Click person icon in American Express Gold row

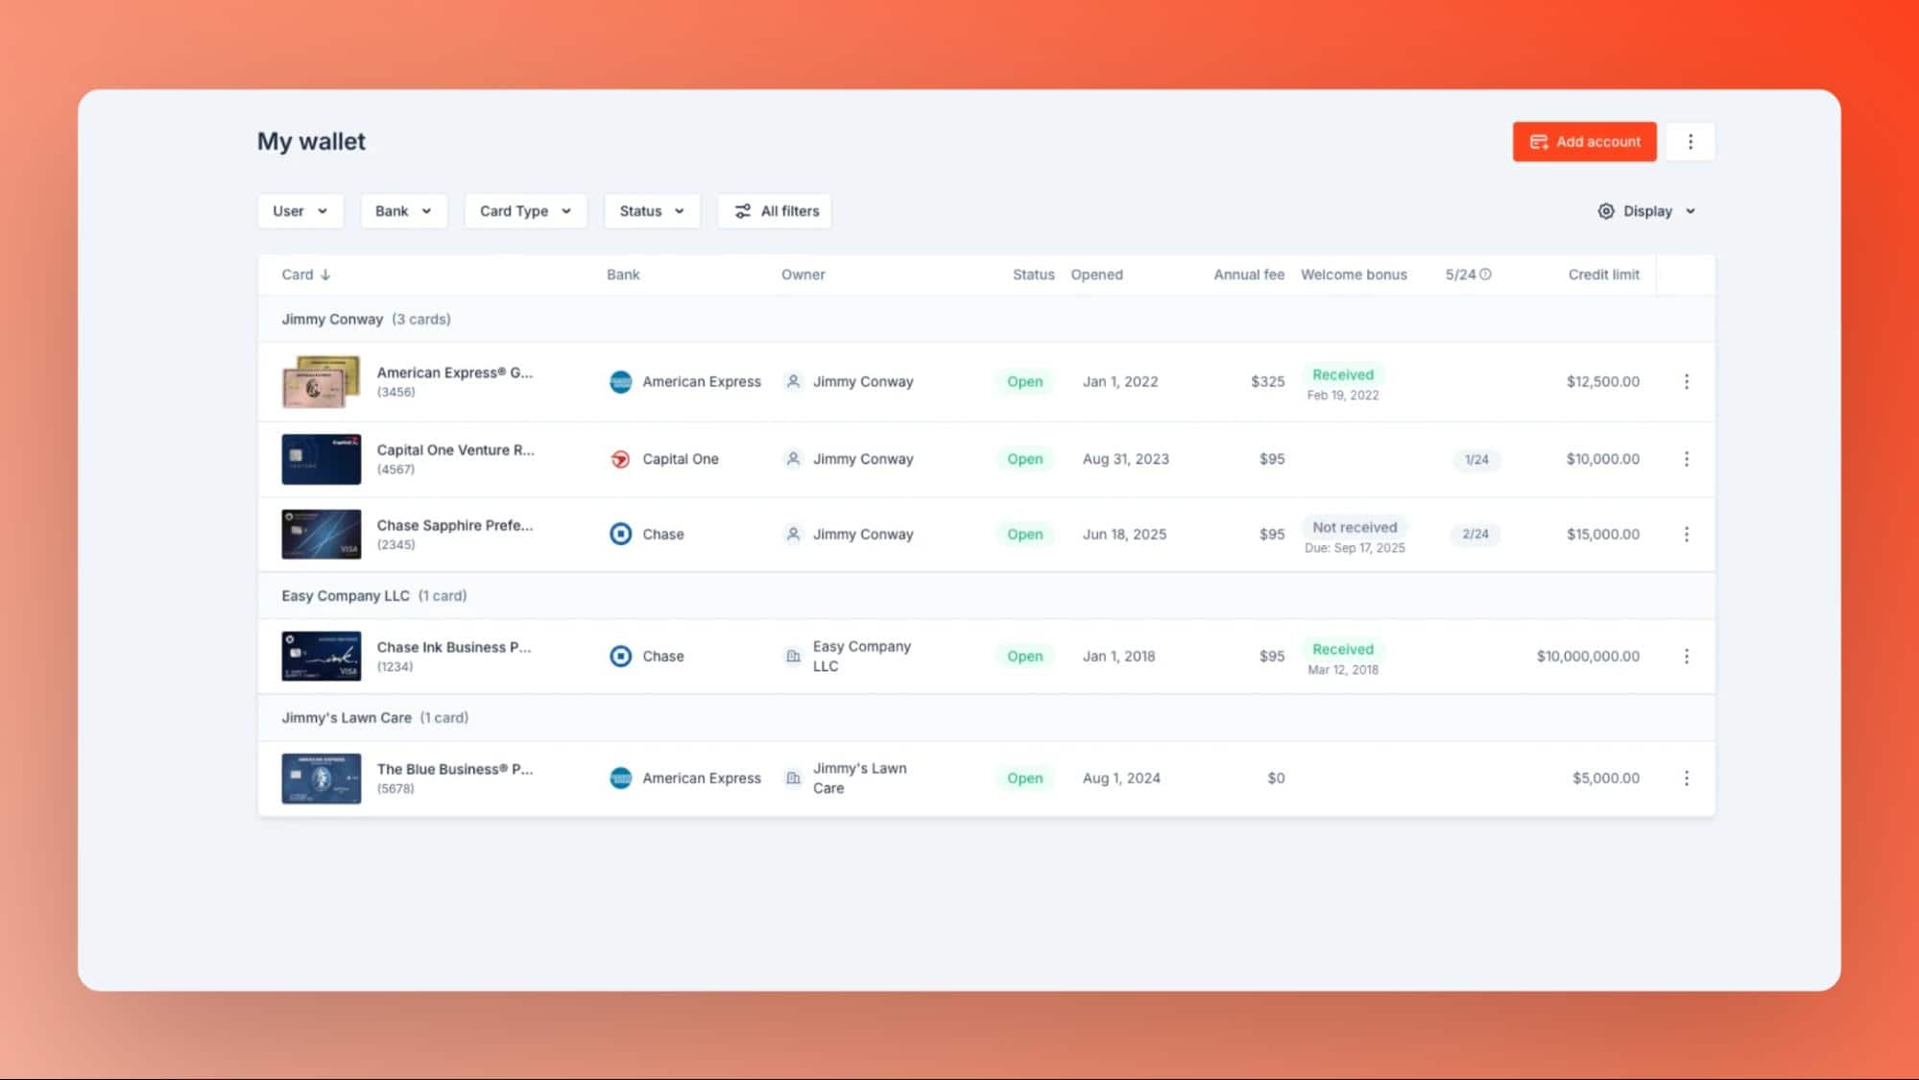[x=793, y=381]
